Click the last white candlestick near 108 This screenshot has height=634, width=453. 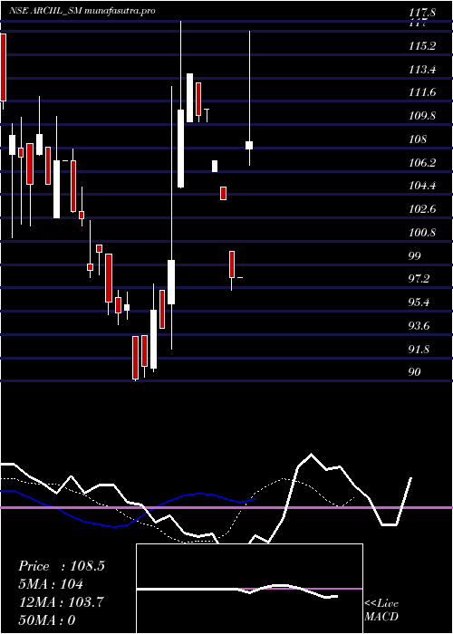click(249, 145)
